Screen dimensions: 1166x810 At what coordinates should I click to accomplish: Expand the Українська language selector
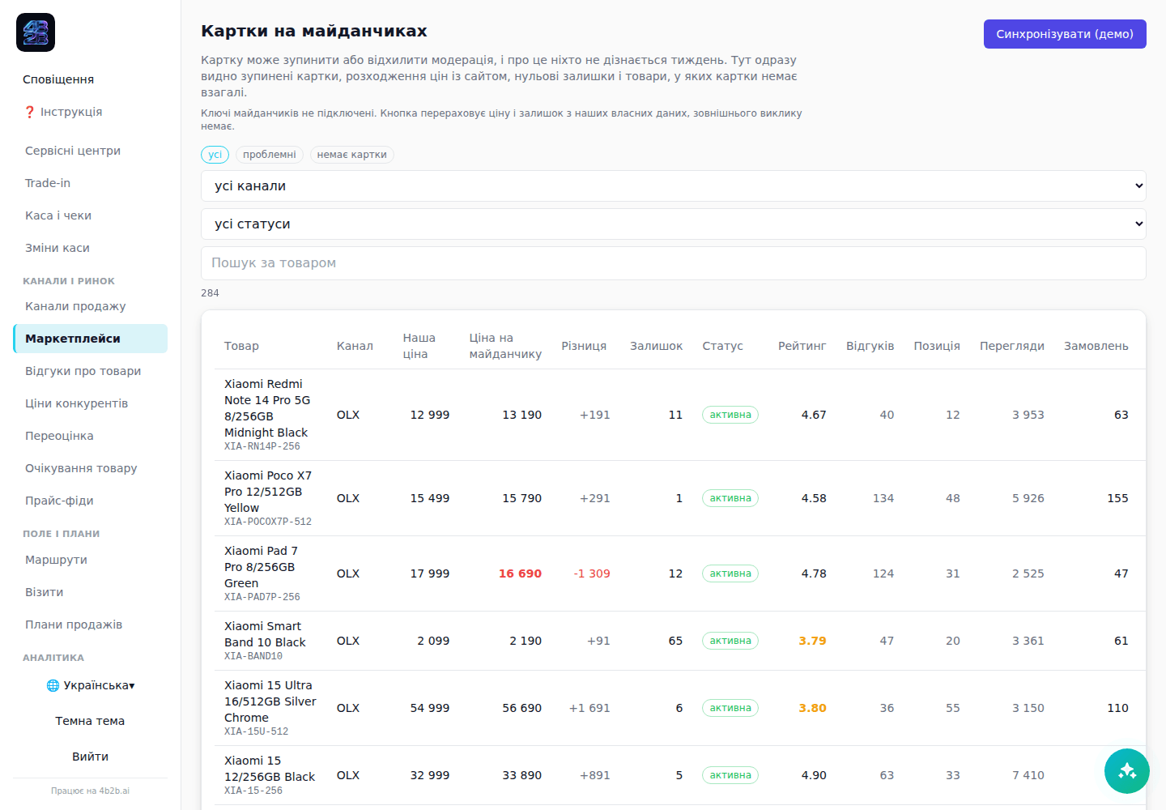coord(90,685)
